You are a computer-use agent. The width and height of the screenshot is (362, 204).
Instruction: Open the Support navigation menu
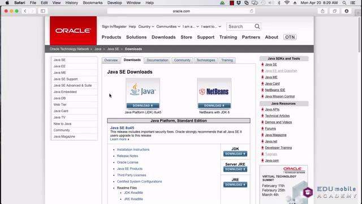pos(205,37)
